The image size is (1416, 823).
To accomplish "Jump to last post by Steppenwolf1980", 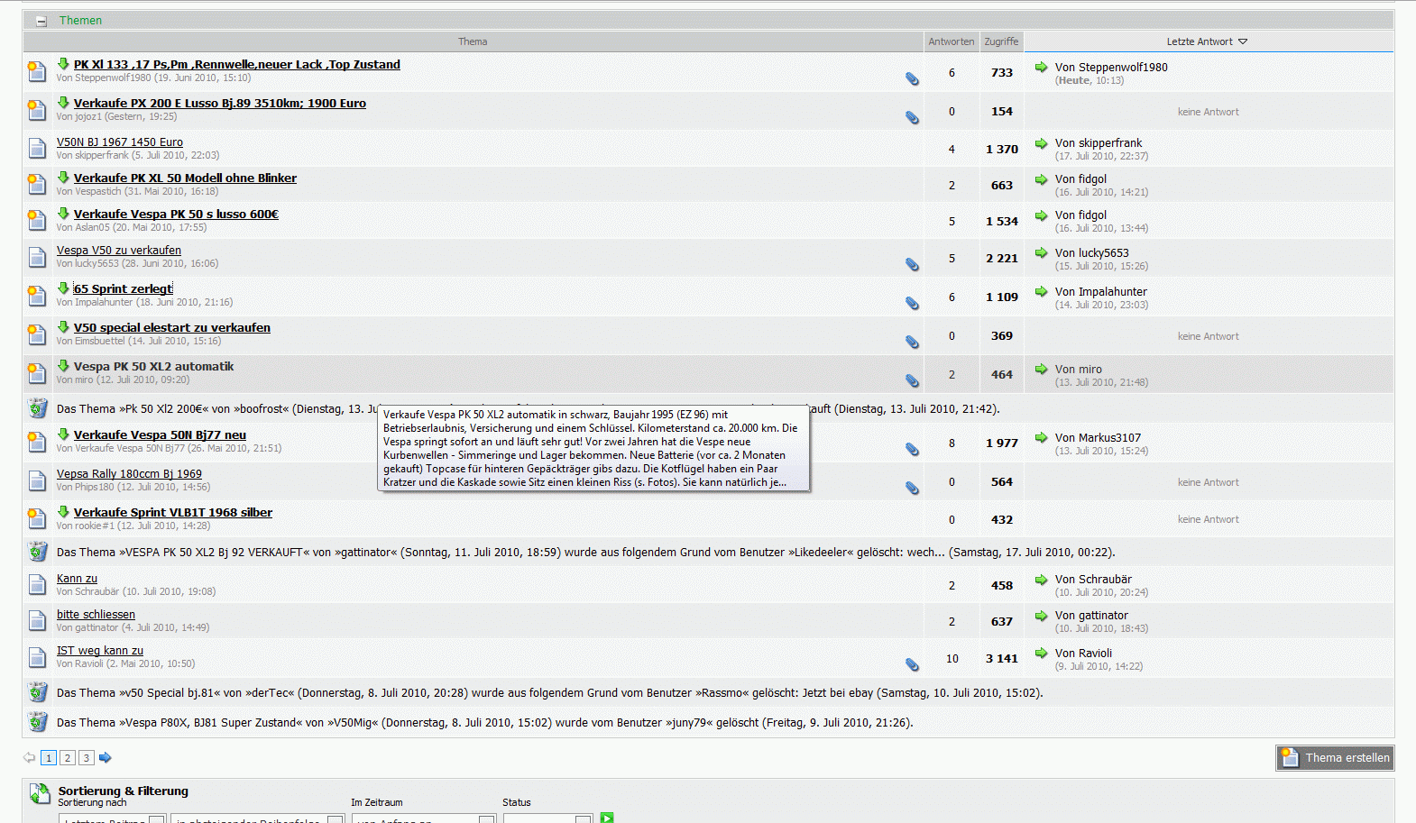I will pos(1041,68).
